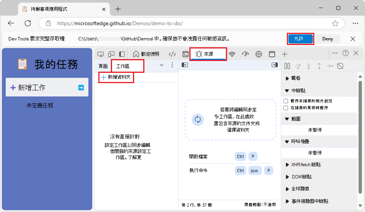
Task: Click the 新增工作 input field
Action: pos(47,87)
